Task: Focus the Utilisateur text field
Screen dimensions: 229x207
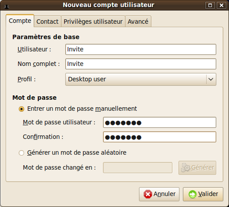Action: point(141,49)
